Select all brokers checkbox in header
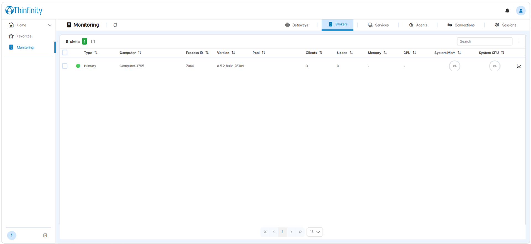 65,53
